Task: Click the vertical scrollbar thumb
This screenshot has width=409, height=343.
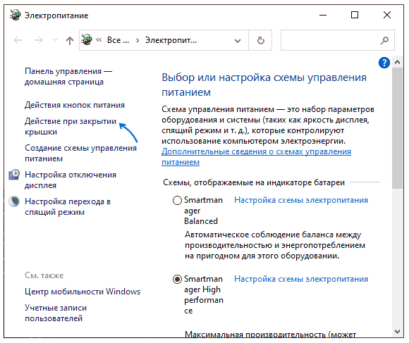Action: 397,127
